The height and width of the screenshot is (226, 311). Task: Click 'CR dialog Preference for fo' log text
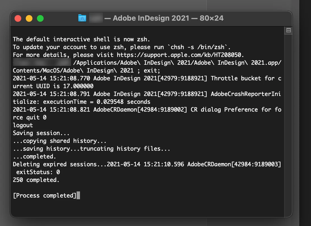pyautogui.click(x=236, y=110)
